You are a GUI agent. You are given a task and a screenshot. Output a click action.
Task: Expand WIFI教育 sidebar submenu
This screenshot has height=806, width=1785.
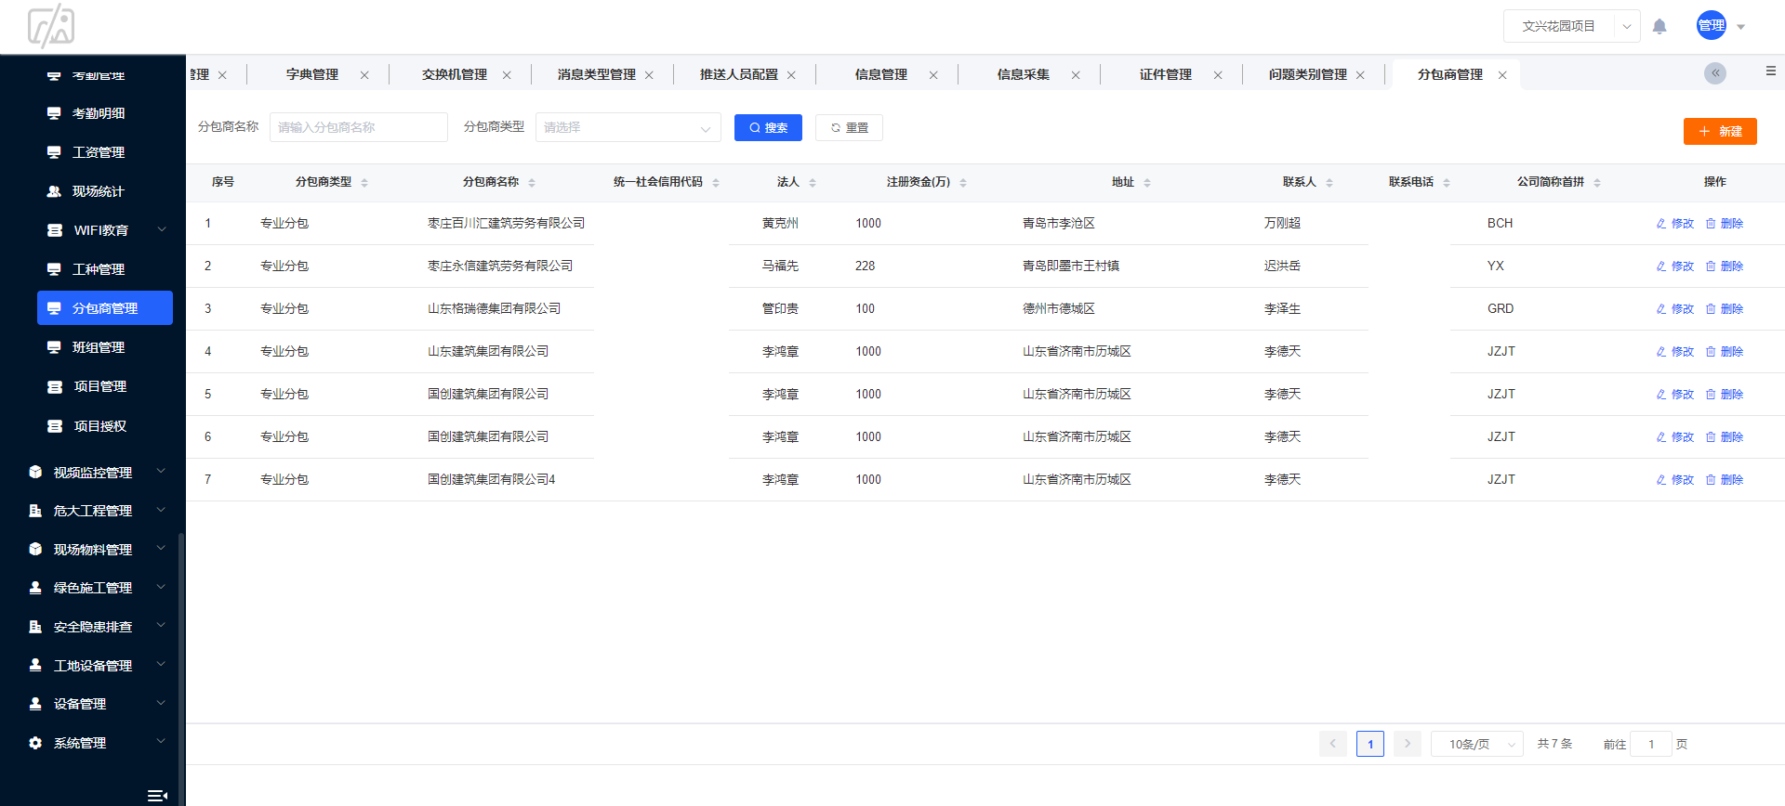(x=162, y=229)
